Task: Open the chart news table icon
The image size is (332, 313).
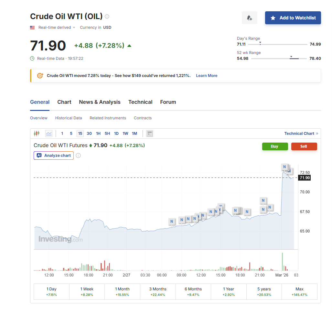Action: click(150, 134)
